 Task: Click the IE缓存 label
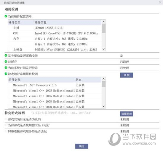[12, 62]
